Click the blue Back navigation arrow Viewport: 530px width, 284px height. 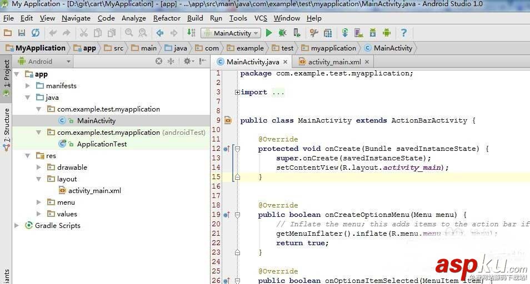(x=160, y=33)
